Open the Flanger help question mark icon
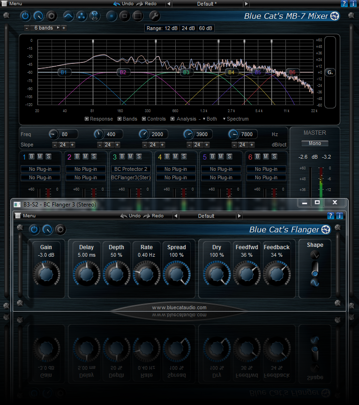Viewport: 359px width, 405px height. (x=330, y=216)
